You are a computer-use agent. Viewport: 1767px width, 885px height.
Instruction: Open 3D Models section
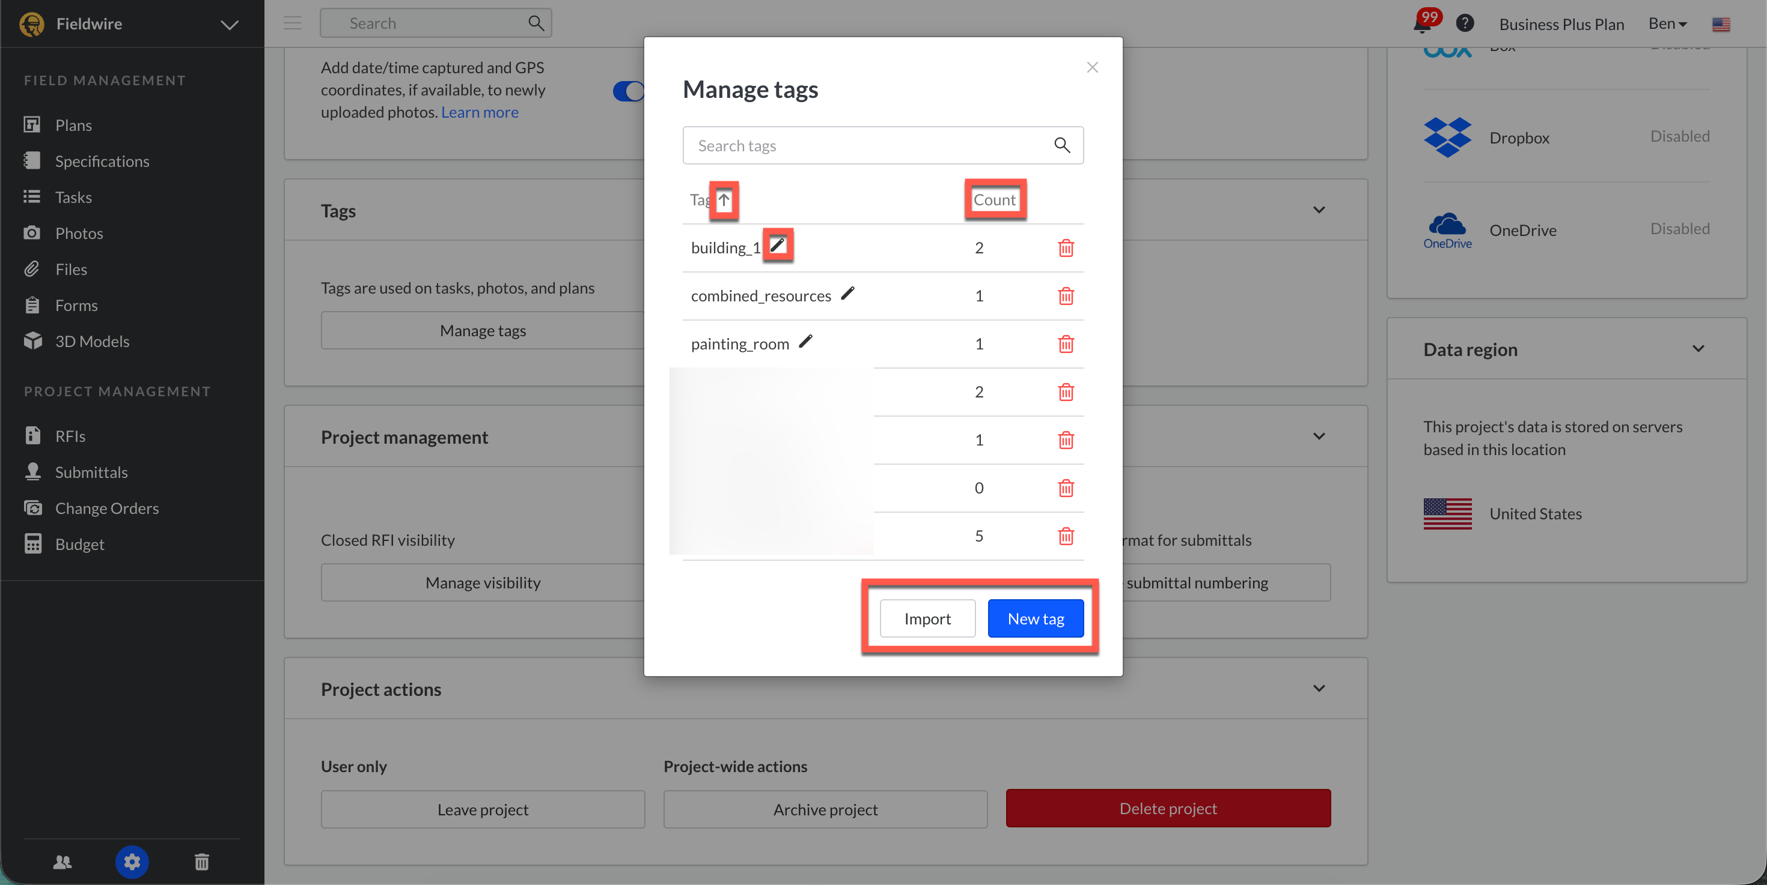92,341
